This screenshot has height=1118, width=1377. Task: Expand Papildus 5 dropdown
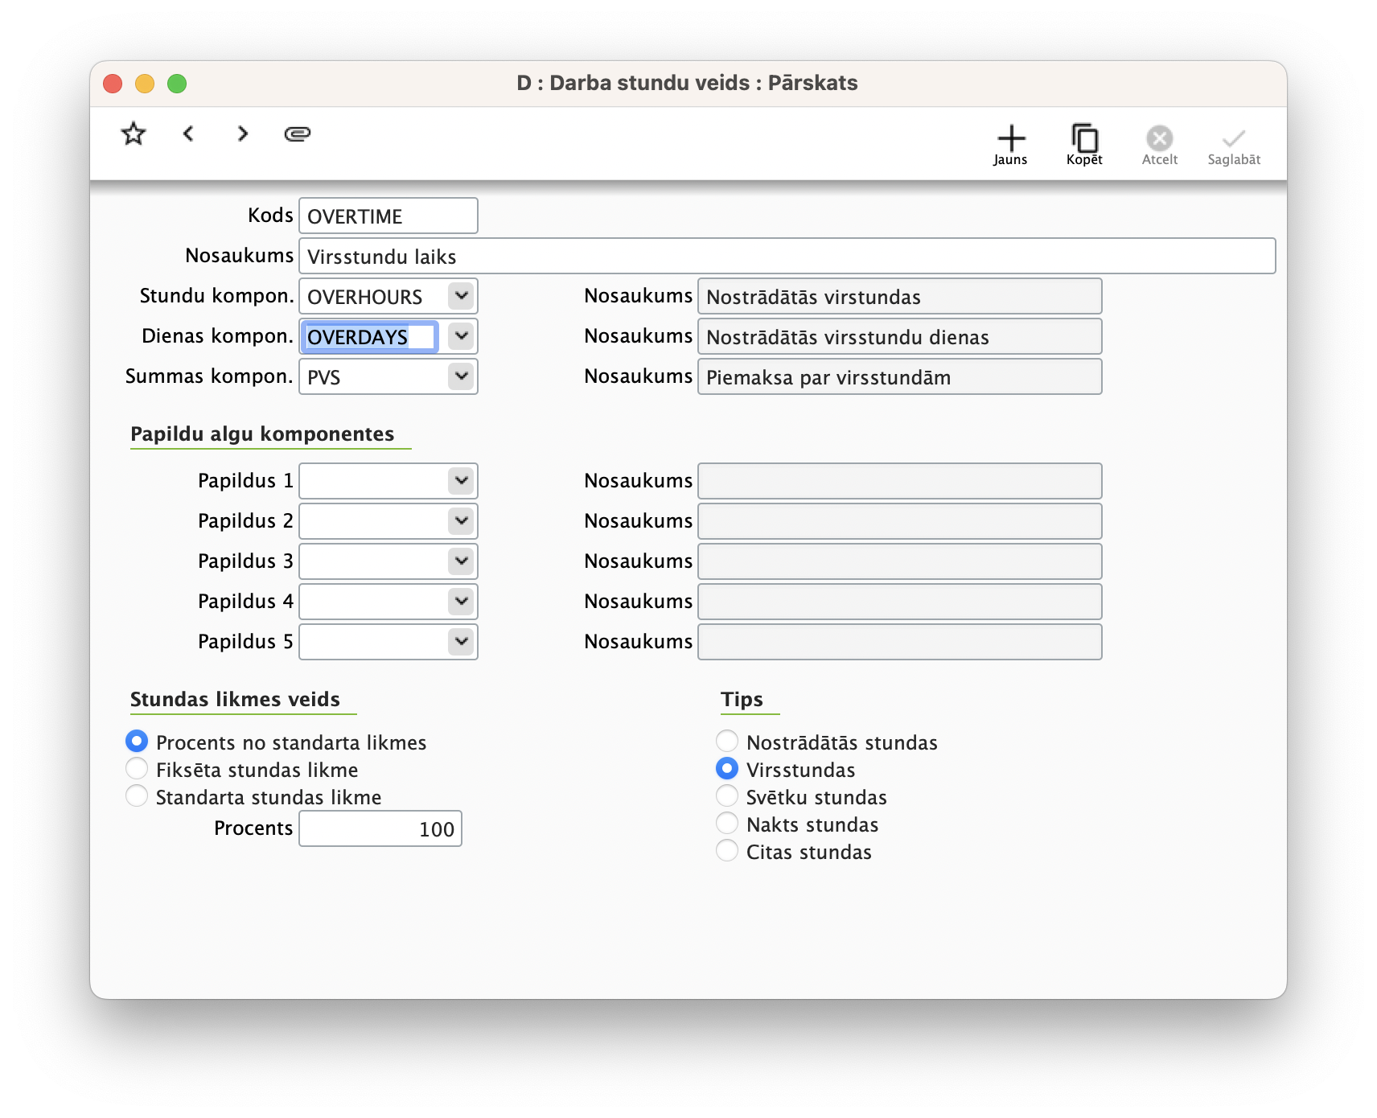pos(462,642)
